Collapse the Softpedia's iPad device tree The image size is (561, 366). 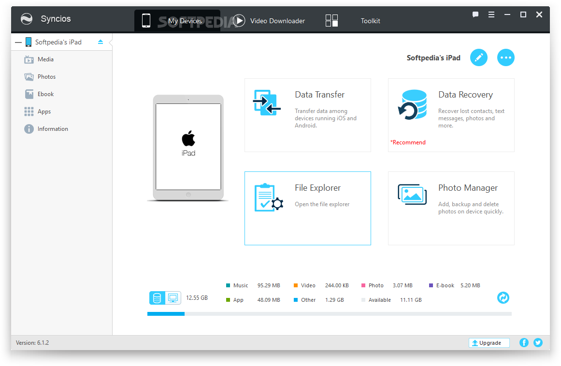[x=18, y=42]
